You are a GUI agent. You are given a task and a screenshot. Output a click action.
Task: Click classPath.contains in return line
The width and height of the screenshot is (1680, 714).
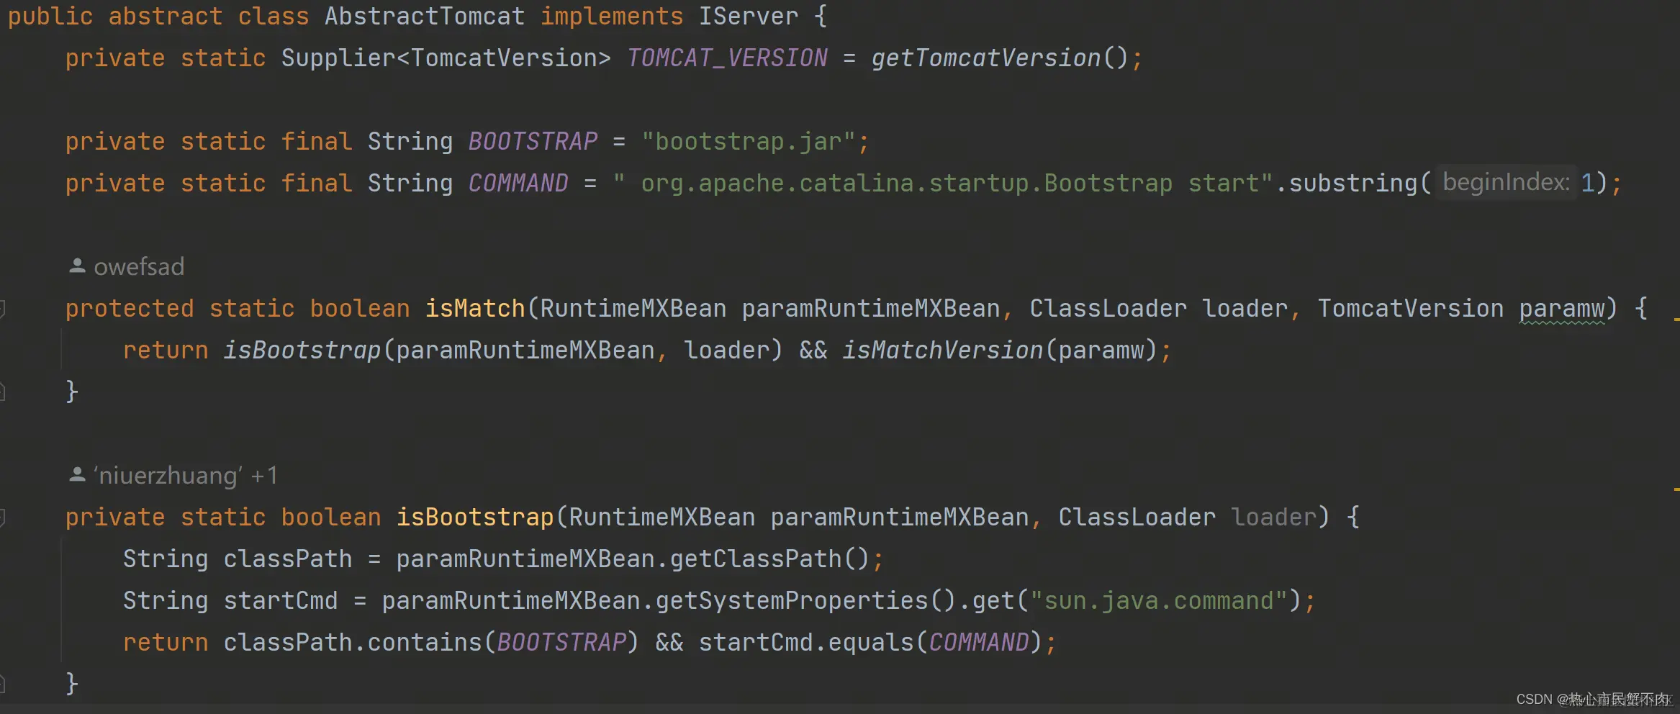coord(353,642)
